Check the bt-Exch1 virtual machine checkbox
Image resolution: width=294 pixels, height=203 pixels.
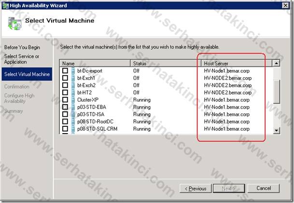coord(65,78)
